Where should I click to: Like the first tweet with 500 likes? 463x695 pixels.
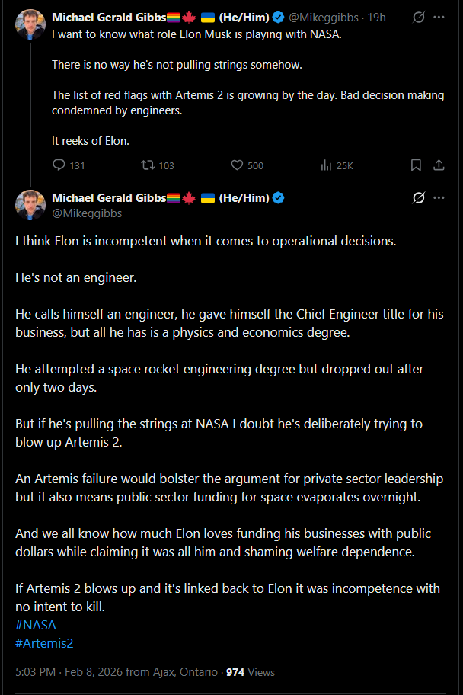click(x=237, y=165)
